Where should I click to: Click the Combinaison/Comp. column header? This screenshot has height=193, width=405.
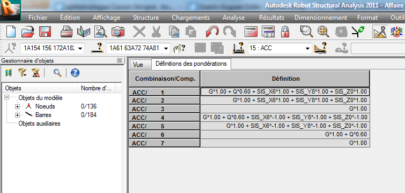click(x=165, y=79)
